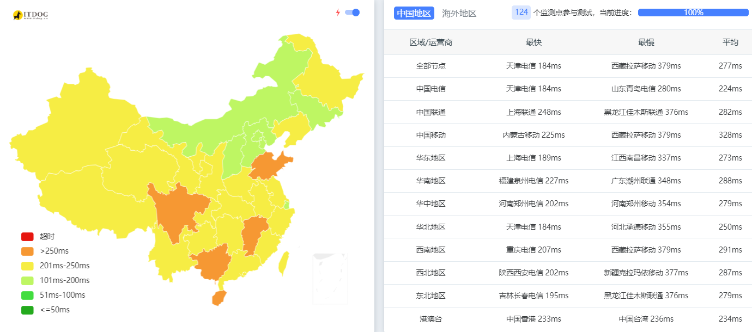Image resolution: width=752 pixels, height=332 pixels.
Task: Toggle the orange >250ms legend swatch
Action: (x=27, y=251)
